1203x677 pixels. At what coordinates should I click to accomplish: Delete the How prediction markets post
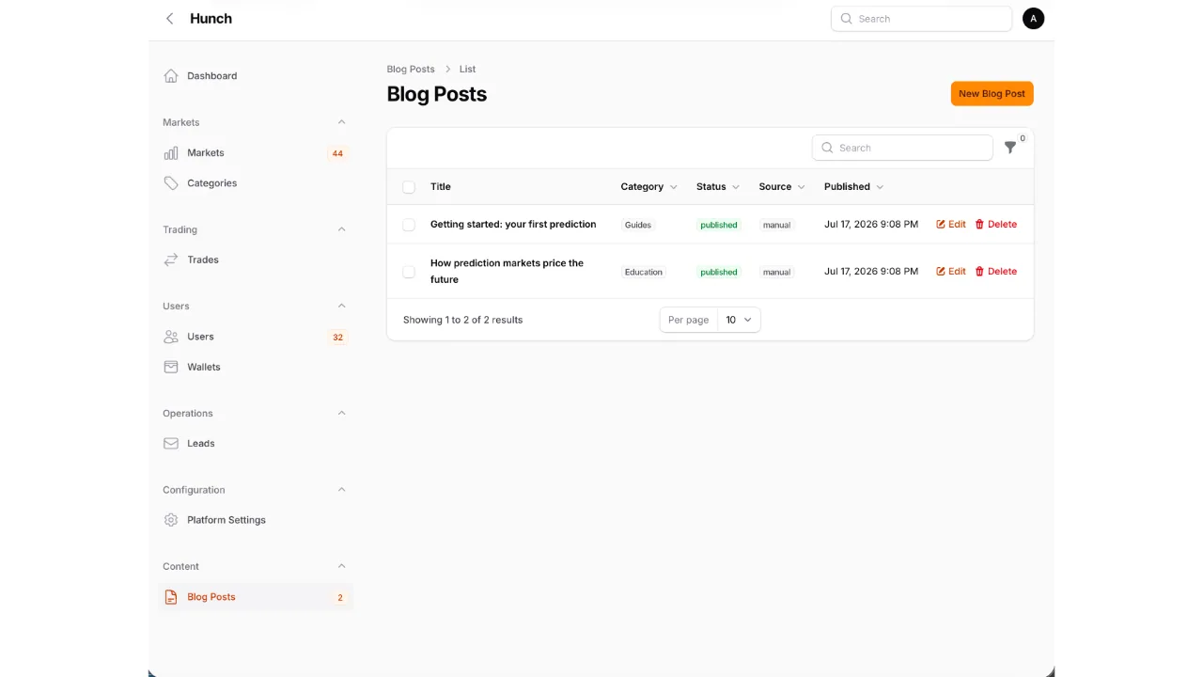click(x=995, y=272)
